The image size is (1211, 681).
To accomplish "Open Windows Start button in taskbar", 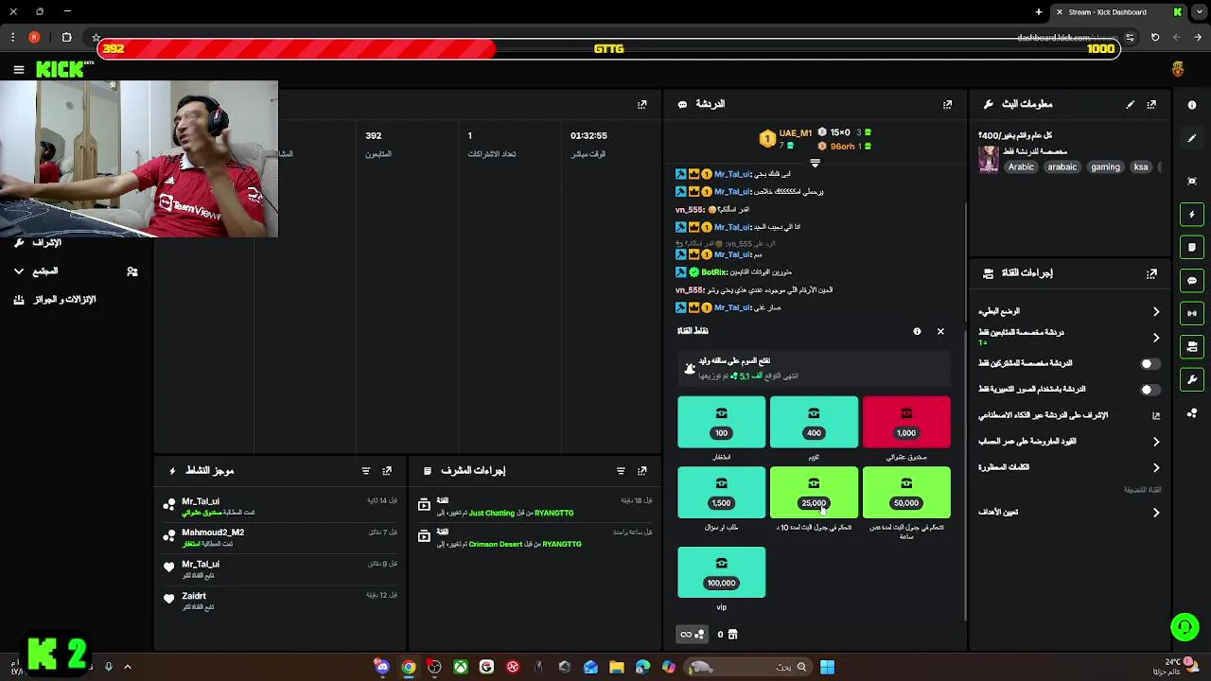I will point(827,667).
